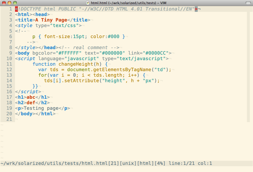The image size is (253, 172).
Task: Click the bgcolor value "#FFFFFF" in body tag
Action: point(70,53)
